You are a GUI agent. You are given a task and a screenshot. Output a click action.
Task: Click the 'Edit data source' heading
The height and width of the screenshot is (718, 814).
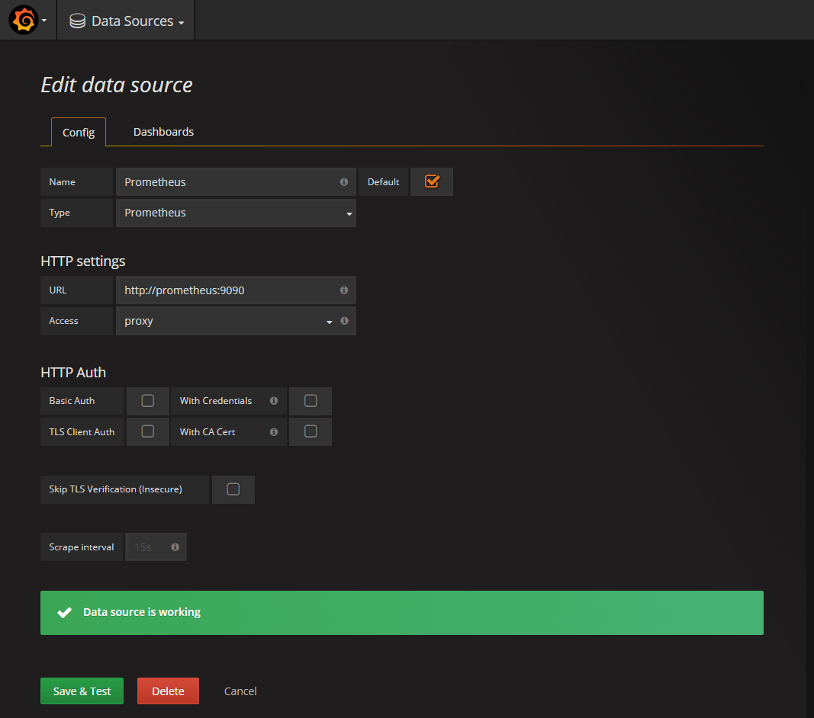tap(117, 85)
